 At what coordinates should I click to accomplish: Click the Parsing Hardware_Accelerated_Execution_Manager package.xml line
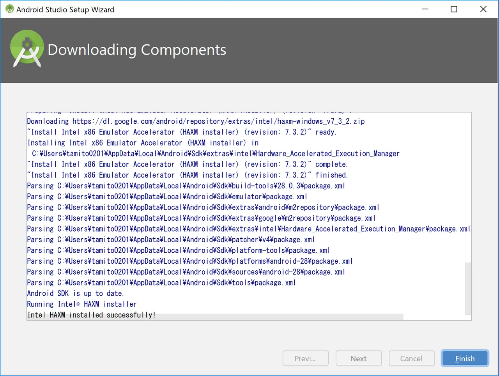(x=249, y=229)
